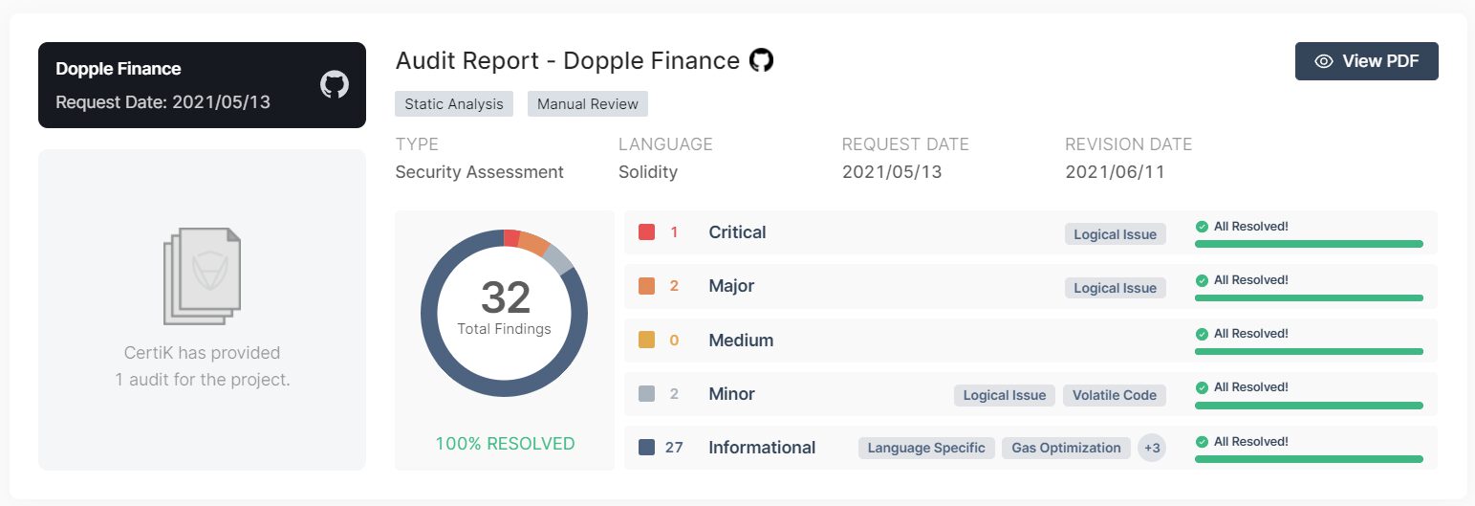Click the Security Assessment type value

[480, 172]
